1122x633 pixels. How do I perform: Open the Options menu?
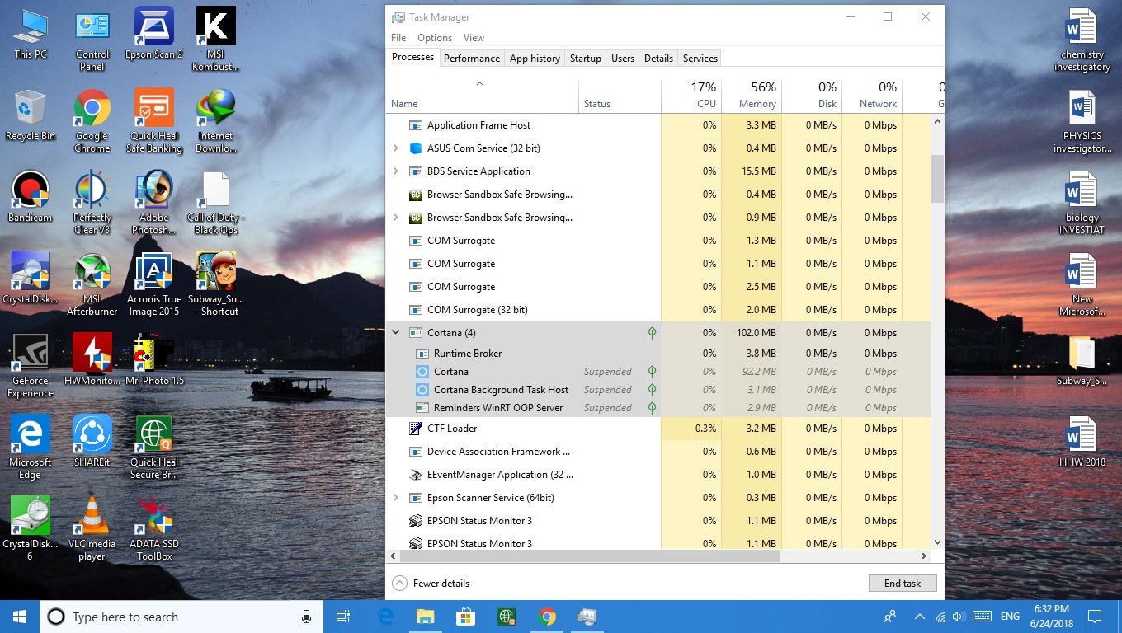click(434, 37)
